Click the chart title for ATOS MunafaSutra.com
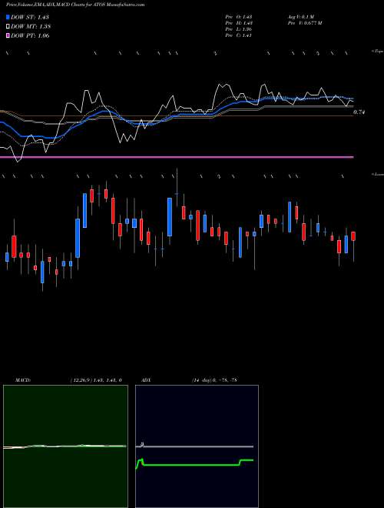Image resolution: width=384 pixels, height=508 pixels. click(75, 5)
